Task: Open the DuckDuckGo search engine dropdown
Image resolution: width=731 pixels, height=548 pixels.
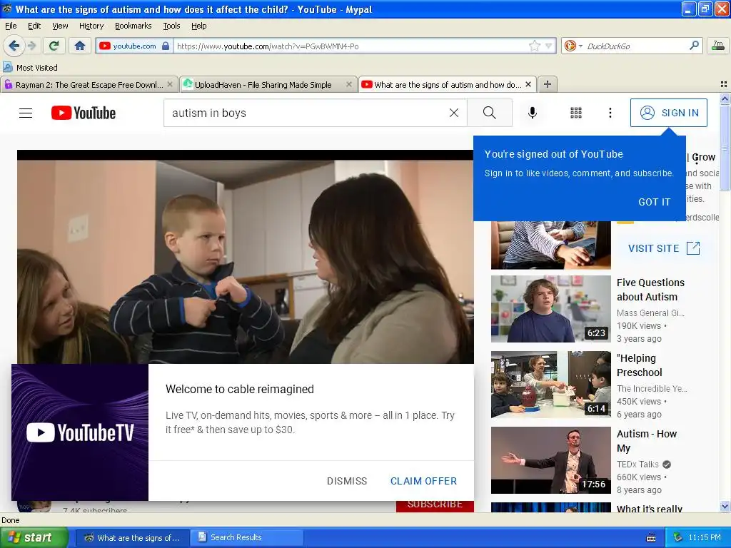Action: point(573,46)
